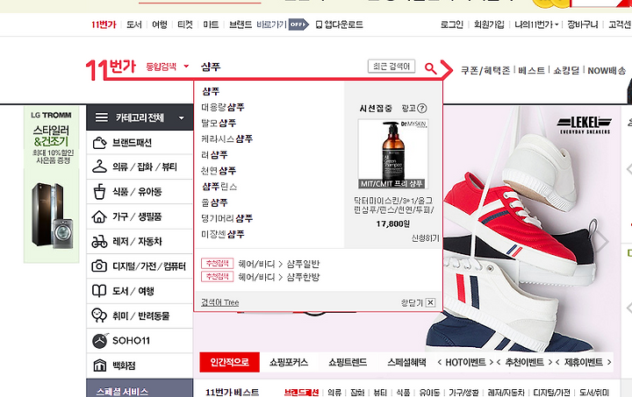The height and width of the screenshot is (397, 632).
Task: Select the suggestion 댕기머리샴푸
Action: pos(227,218)
